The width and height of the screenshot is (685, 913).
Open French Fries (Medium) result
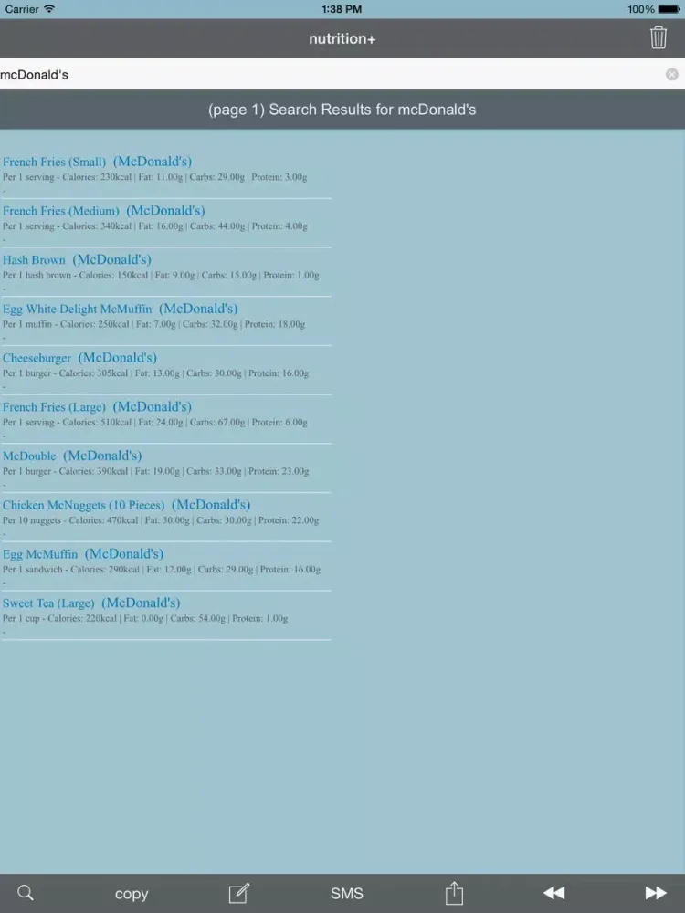[x=104, y=210]
